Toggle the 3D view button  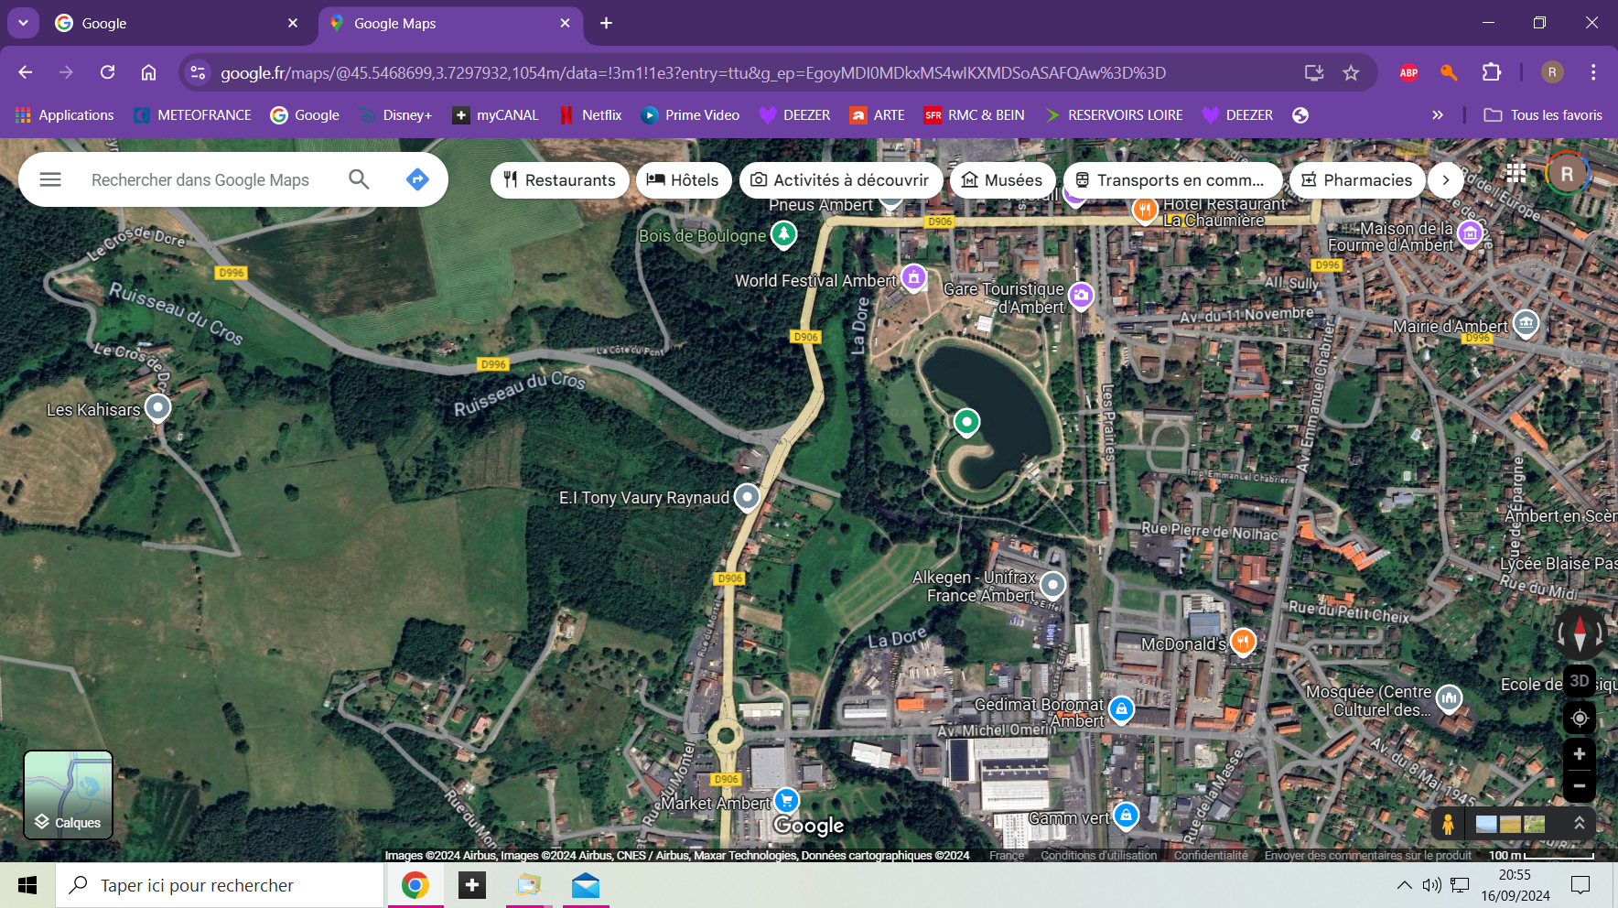click(1580, 680)
